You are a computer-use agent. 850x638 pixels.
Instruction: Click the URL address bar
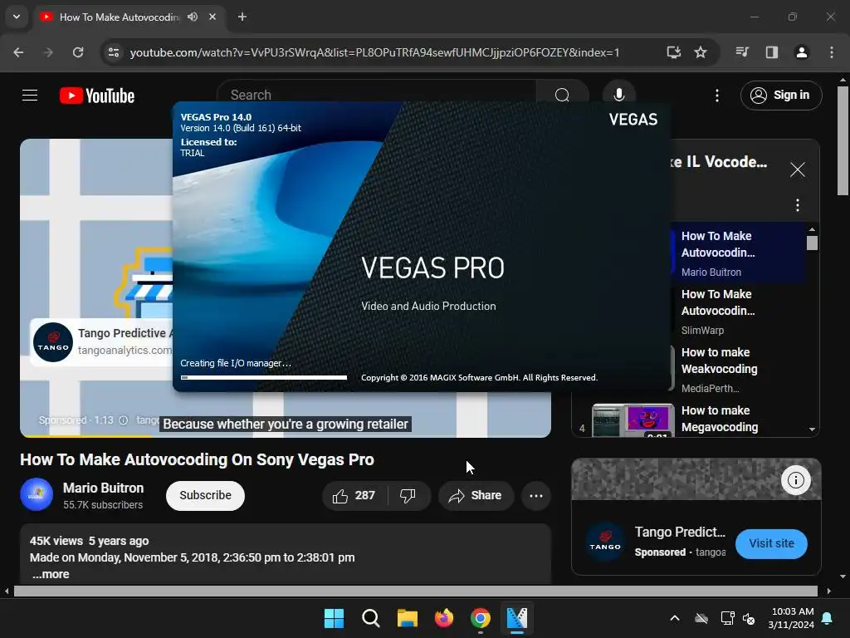(374, 52)
